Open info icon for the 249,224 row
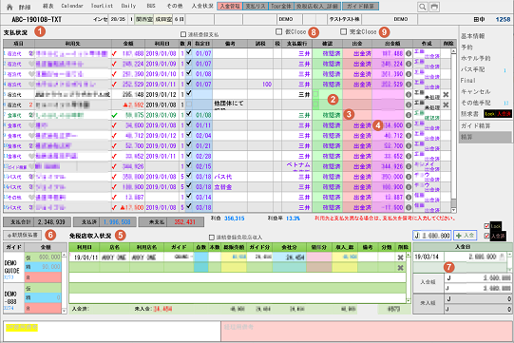 coord(409,64)
